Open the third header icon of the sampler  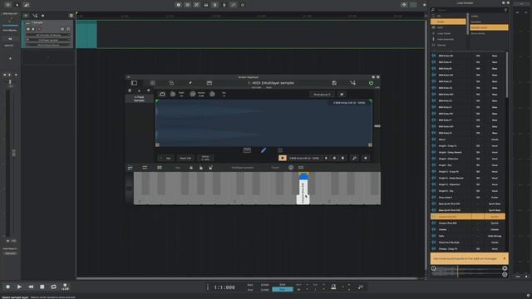click(171, 83)
